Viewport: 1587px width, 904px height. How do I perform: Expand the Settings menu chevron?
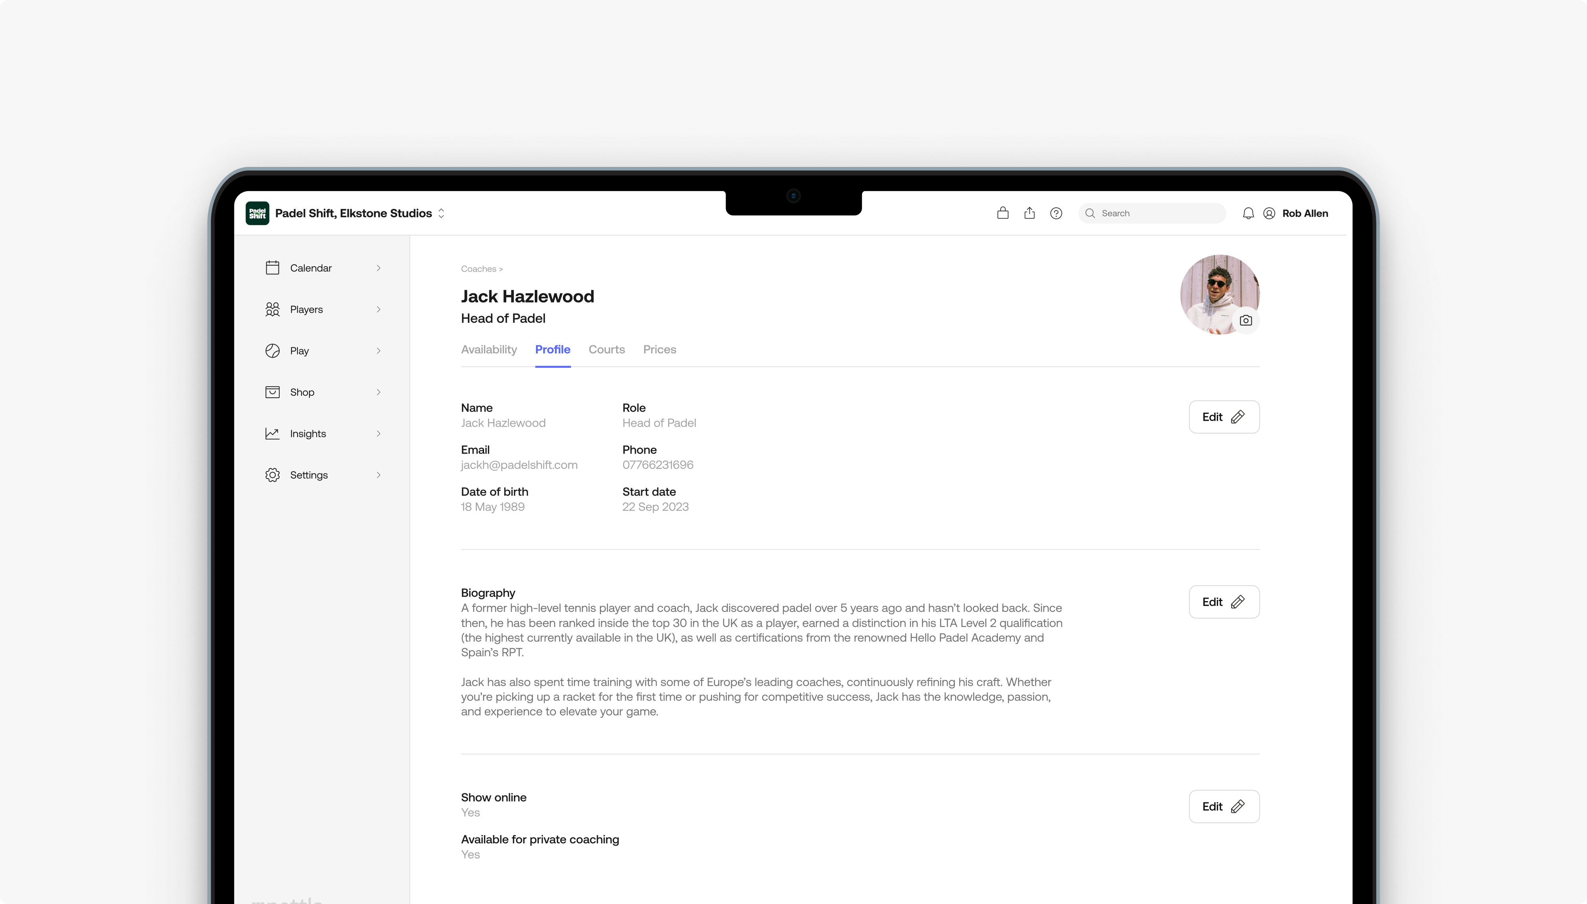(378, 475)
